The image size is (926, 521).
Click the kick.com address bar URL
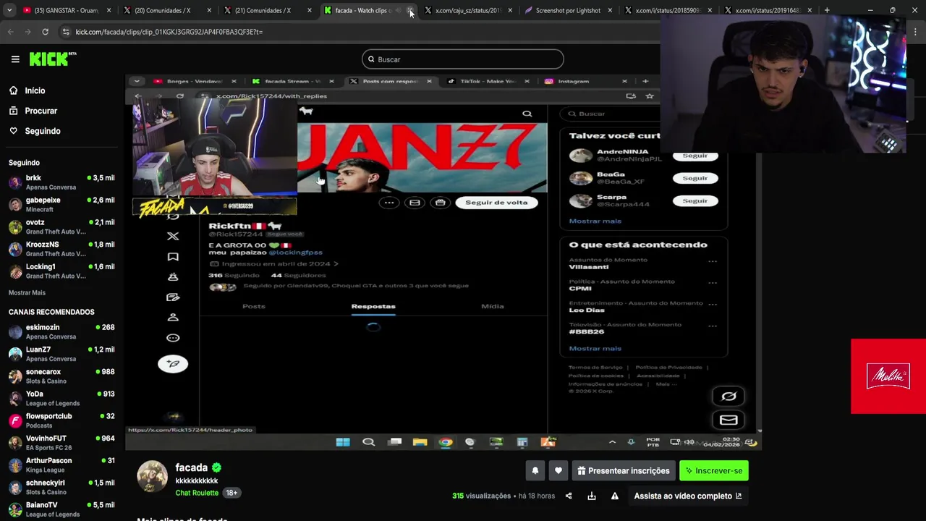click(x=169, y=32)
